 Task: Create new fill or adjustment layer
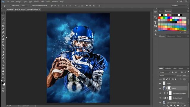point(174,105)
